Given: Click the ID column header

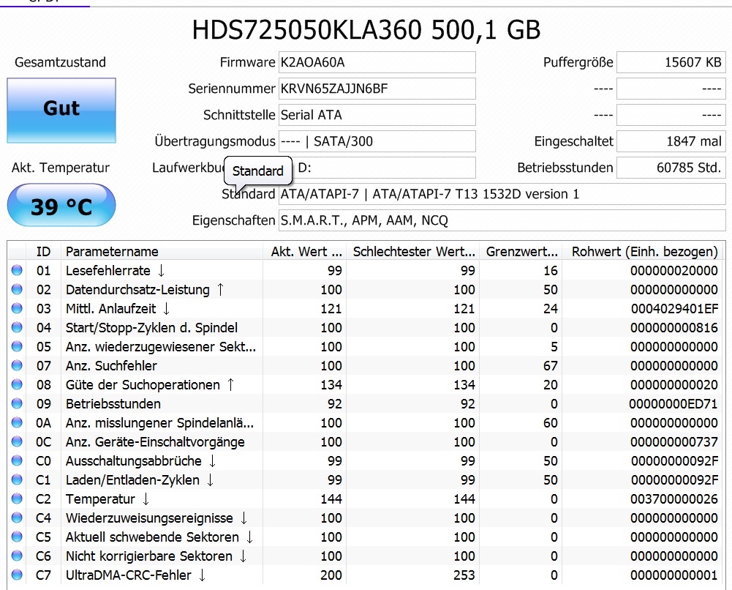Looking at the screenshot, I should (43, 251).
